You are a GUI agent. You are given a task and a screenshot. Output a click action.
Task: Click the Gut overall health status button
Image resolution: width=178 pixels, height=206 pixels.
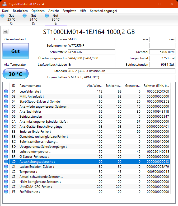click(16, 51)
